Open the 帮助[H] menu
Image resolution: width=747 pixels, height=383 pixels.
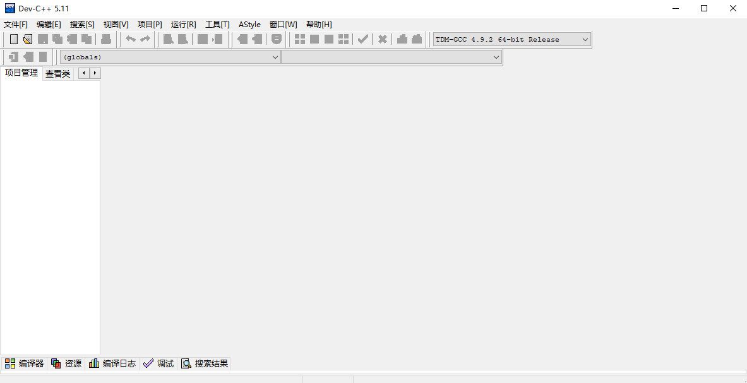tap(319, 24)
